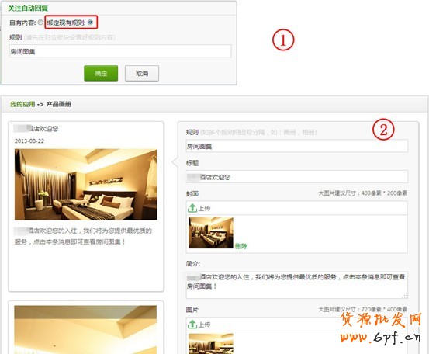This screenshot has height=354, width=429.
Task: Select the 自有内容 radio button
Action: point(40,23)
